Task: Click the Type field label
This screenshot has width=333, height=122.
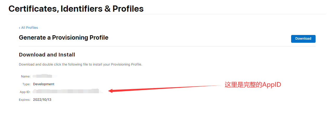Action: (27, 84)
